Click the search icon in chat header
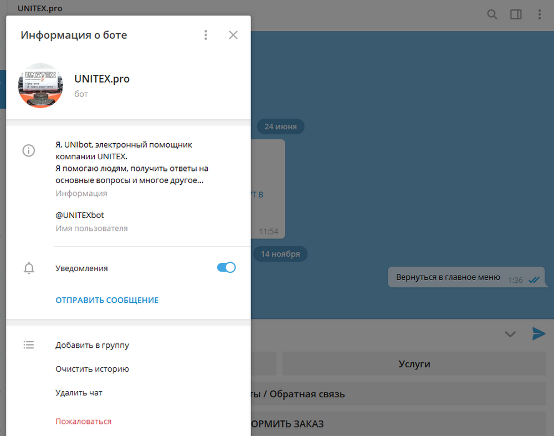The height and width of the screenshot is (436, 554). 492,14
